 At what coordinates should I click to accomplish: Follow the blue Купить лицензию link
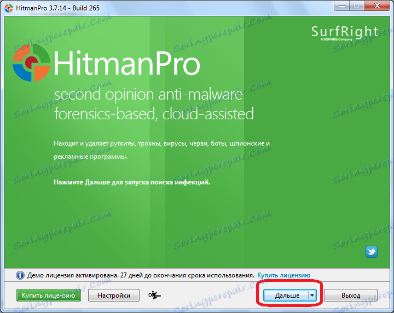283,275
